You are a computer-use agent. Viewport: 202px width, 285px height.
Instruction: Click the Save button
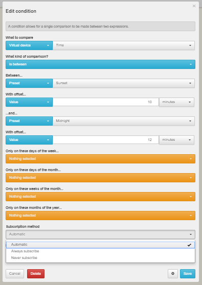[x=188, y=274]
